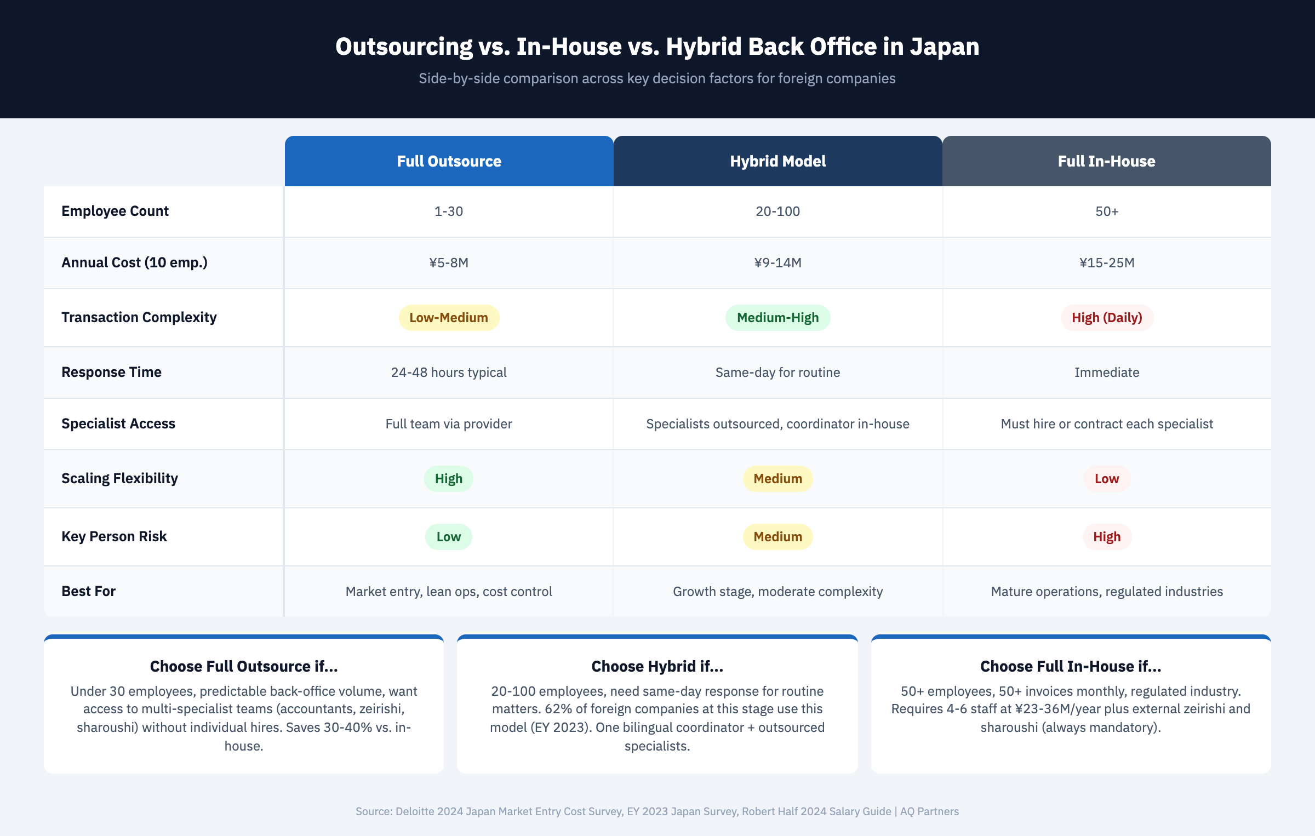
Task: Select the Annual Cost row label
Action: coord(134,262)
